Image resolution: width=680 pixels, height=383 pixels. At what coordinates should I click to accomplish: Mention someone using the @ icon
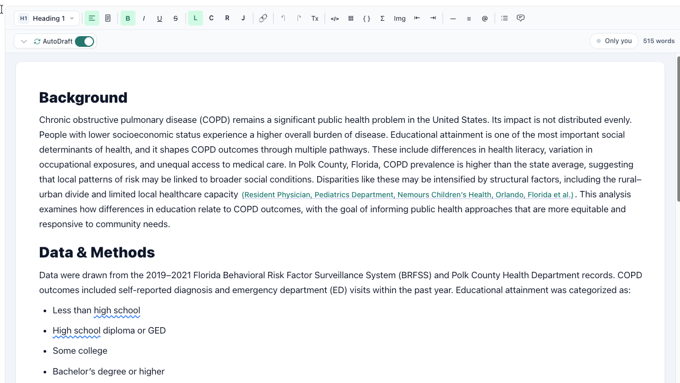[x=484, y=18]
